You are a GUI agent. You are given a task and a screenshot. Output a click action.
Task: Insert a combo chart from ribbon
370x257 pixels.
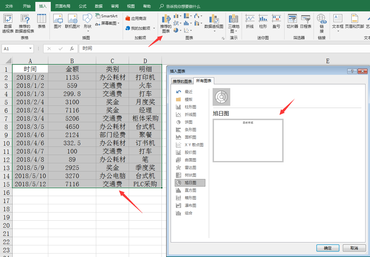(198, 23)
